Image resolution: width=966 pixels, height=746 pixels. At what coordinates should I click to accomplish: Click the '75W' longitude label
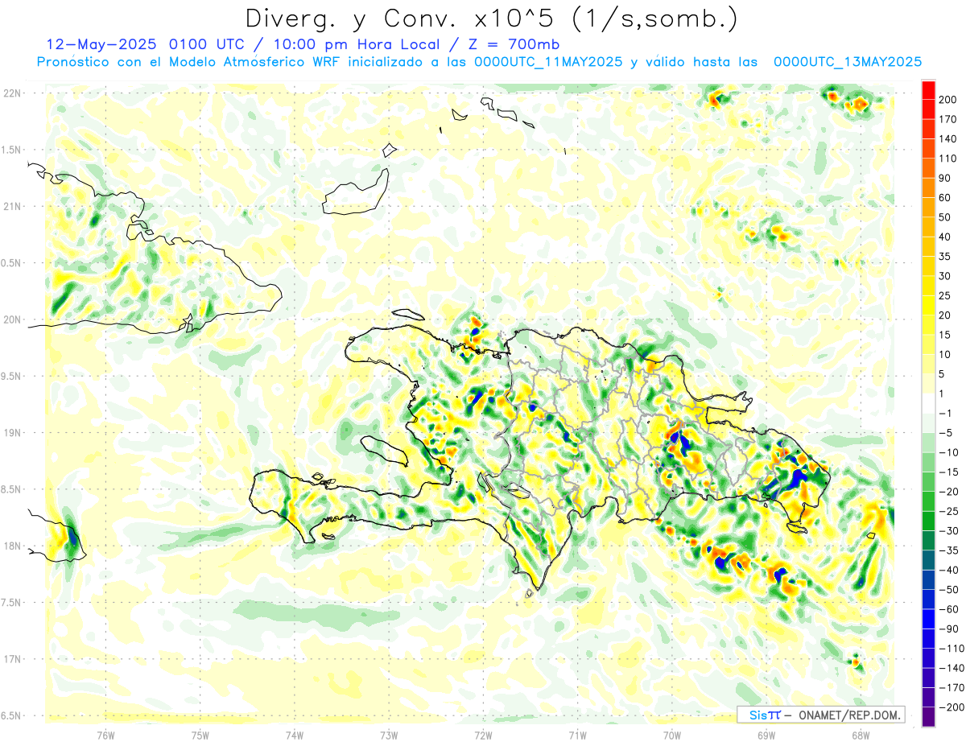[x=200, y=735]
